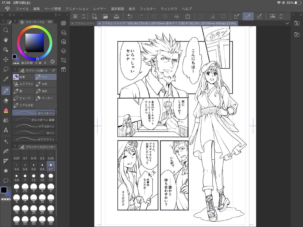Open the レイヤー menu

pyautogui.click(x=100, y=9)
